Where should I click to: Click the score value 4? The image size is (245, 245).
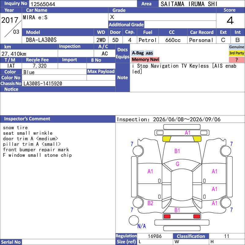pos(230,21)
